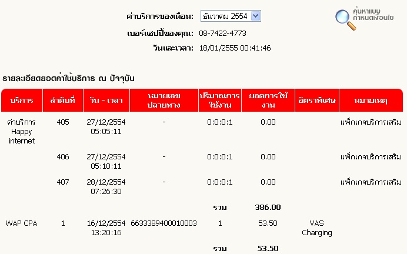Click the 386.00 total amount
Screen dimensions: 407x254
point(268,208)
